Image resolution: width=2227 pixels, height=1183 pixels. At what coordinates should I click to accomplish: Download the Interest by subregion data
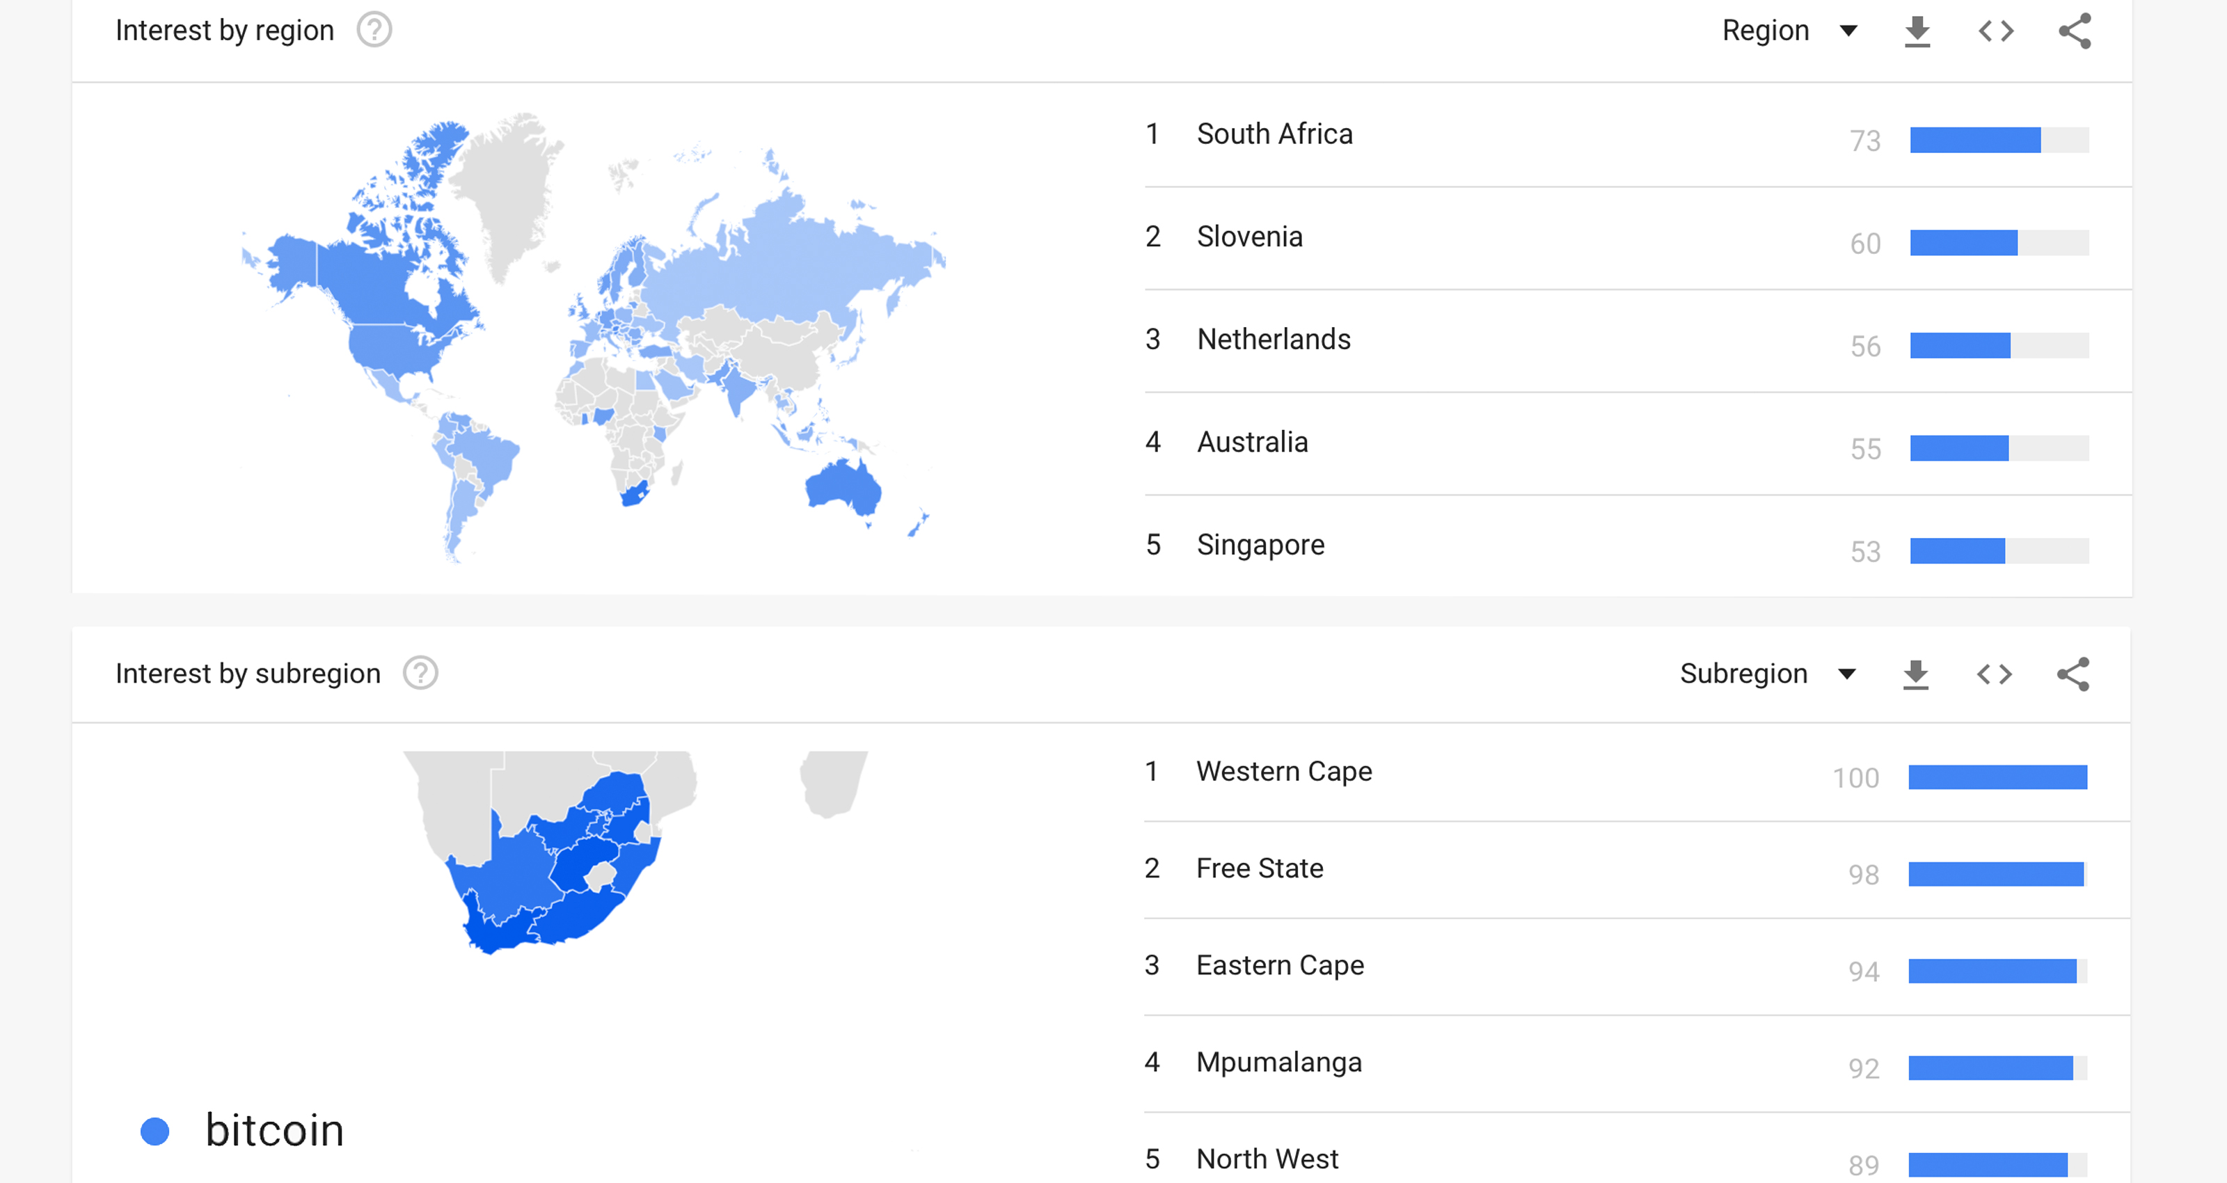tap(1916, 674)
